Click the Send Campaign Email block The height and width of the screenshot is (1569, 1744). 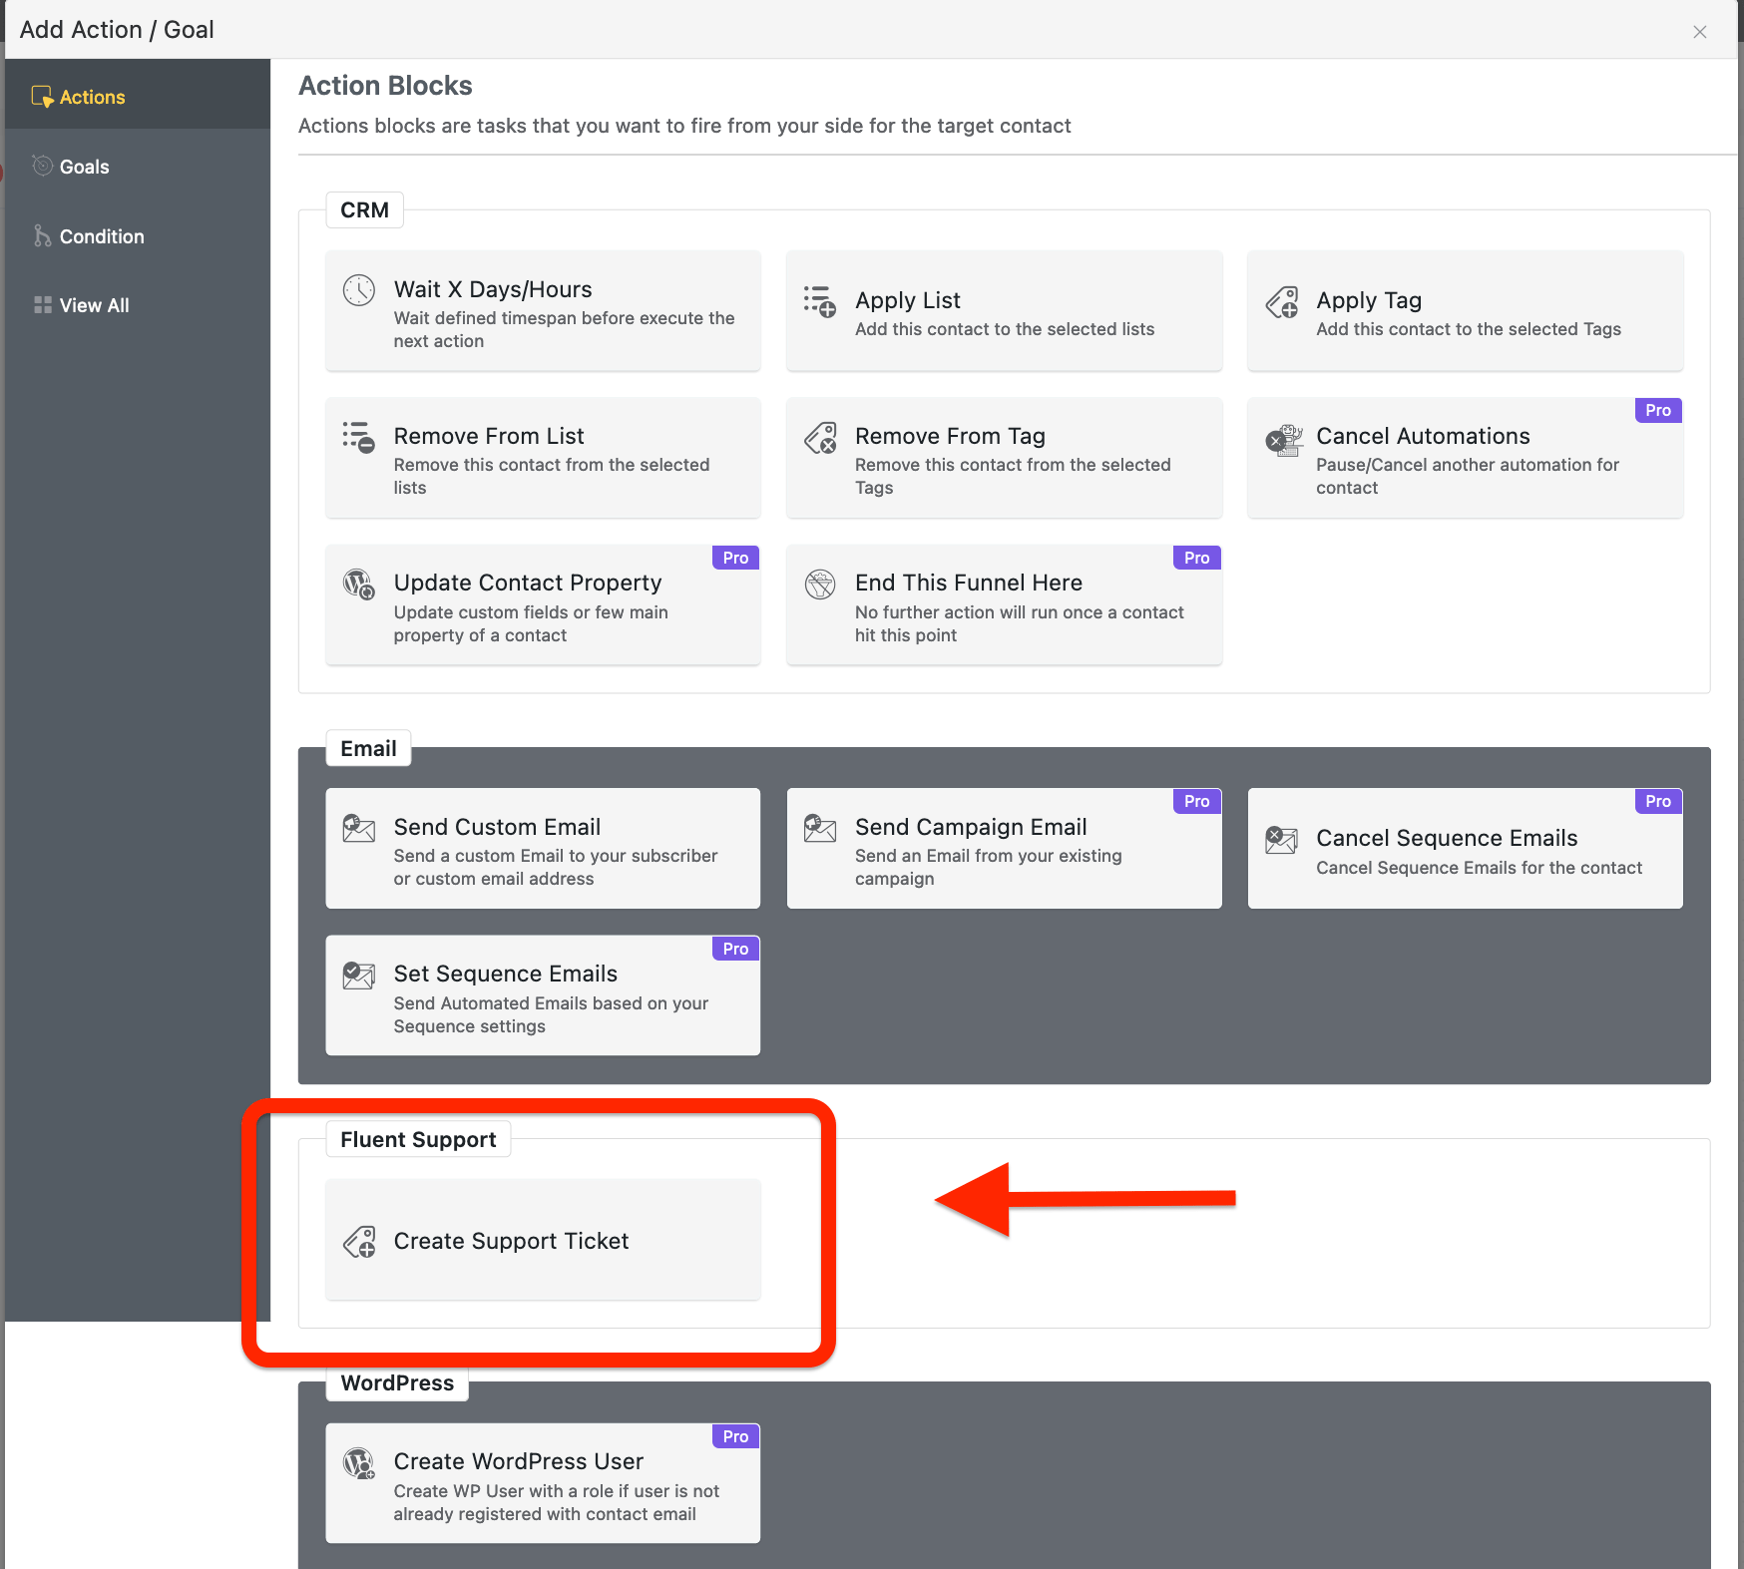(x=1004, y=849)
